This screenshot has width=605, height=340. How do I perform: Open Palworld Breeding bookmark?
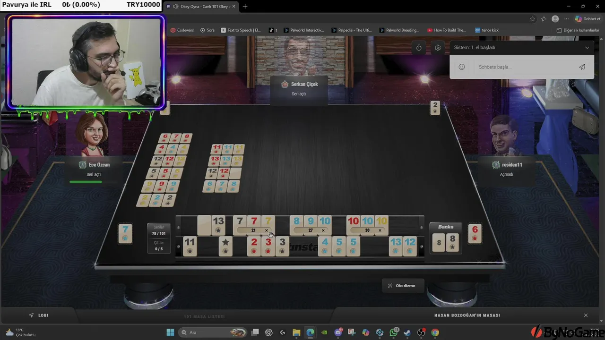[x=399, y=30]
